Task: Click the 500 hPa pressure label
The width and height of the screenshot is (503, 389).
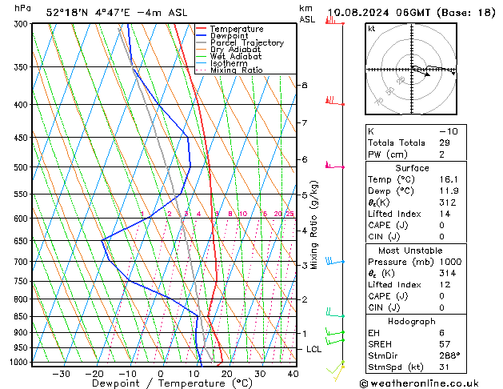Action: (22, 167)
